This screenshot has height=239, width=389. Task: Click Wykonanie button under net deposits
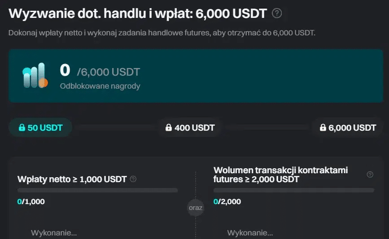click(x=54, y=233)
